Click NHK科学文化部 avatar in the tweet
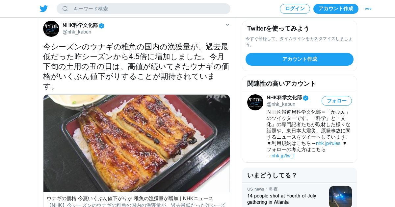The image size is (395, 207). (51, 29)
